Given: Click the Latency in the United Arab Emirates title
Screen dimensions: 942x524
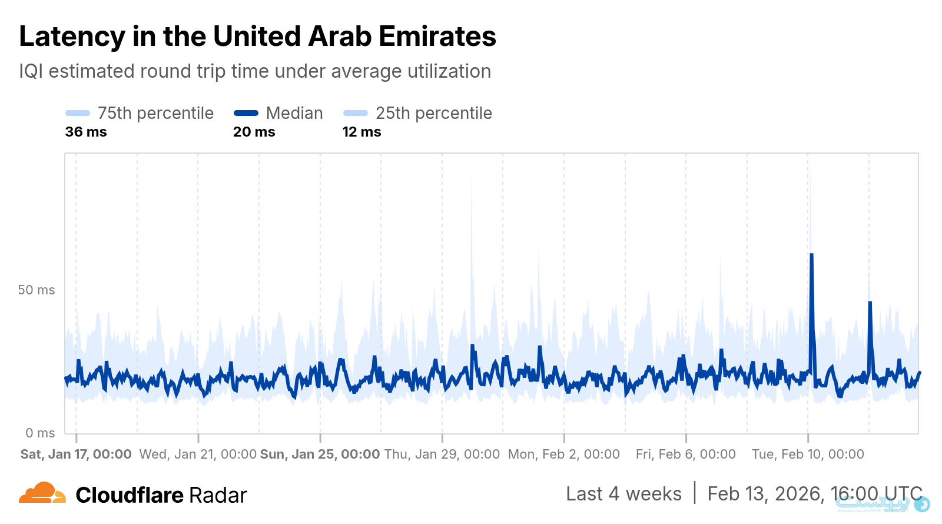Looking at the screenshot, I should pos(258,37).
